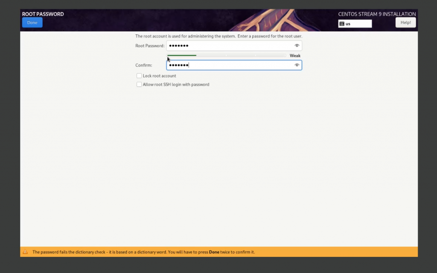Screen dimensions: 437x273
Task: Focus the Root Password input field
Action: click(234, 46)
